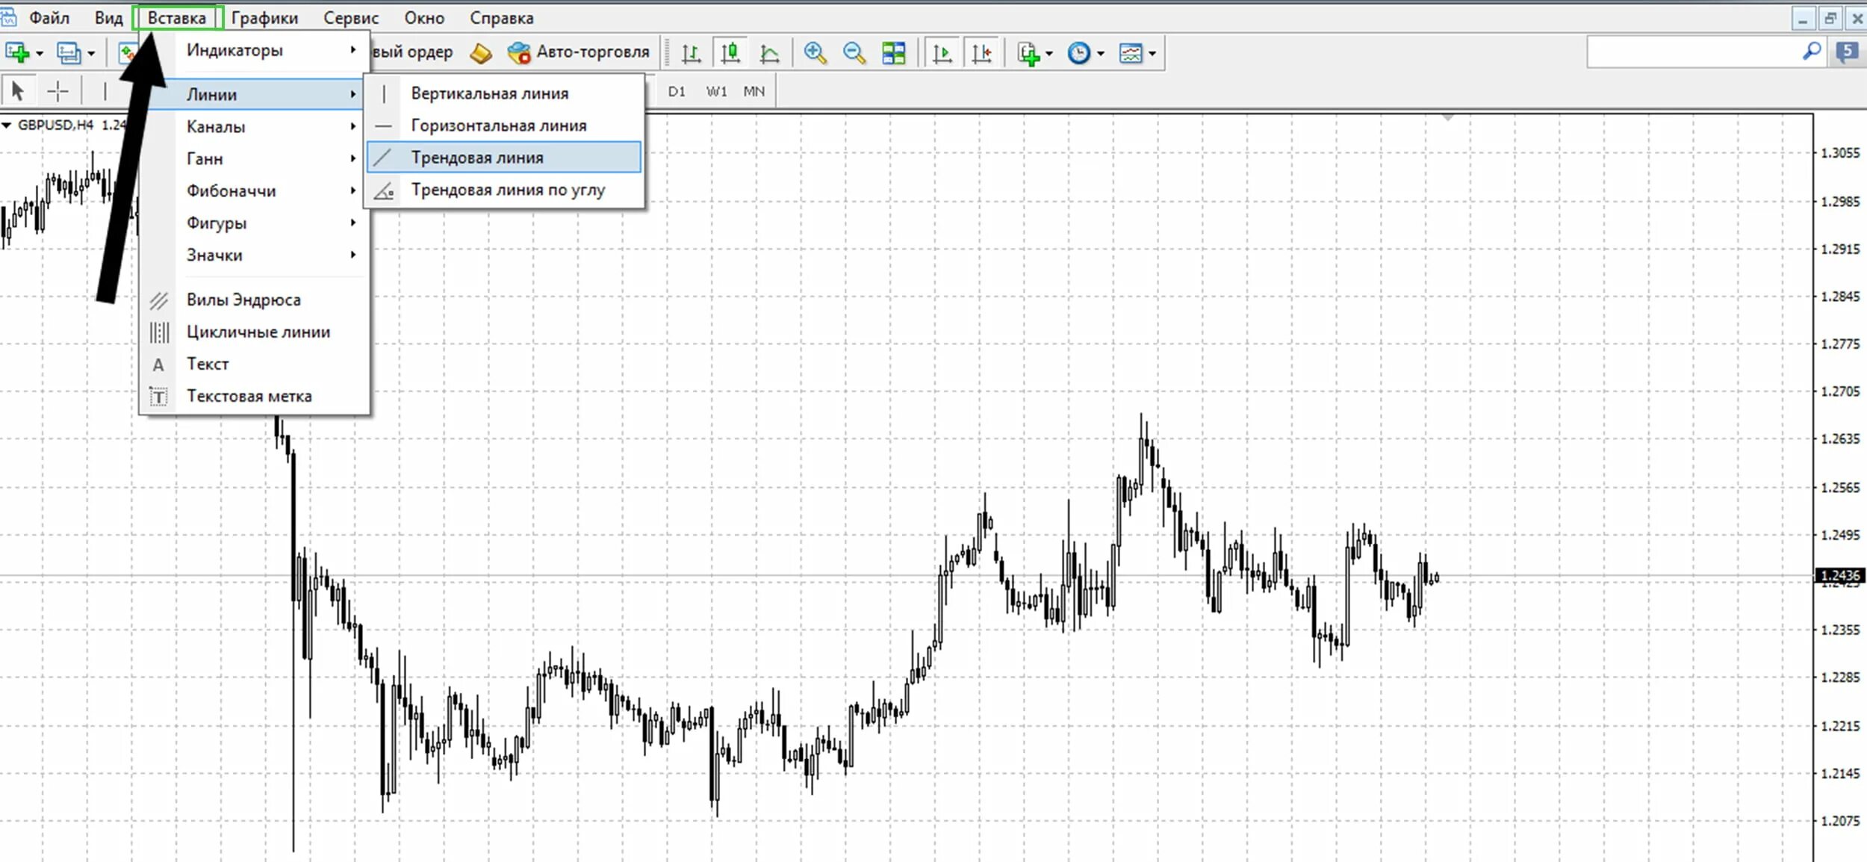Click the tile windows grid icon
Screen dimensions: 1867x862
point(893,53)
